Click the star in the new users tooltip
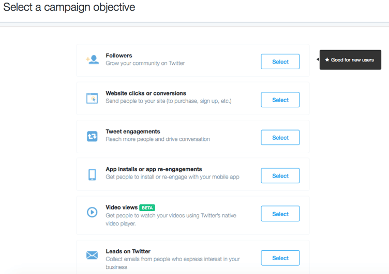 [327, 60]
